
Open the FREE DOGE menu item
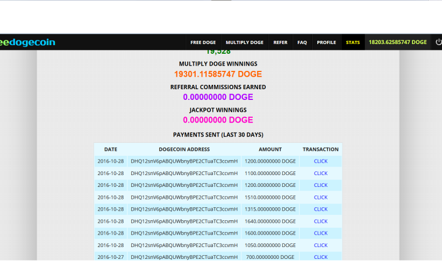click(203, 42)
